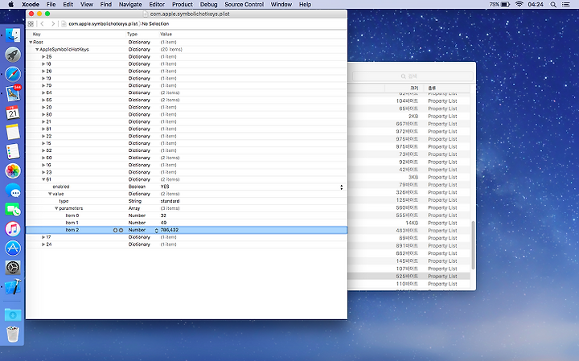
Task: Open the Editor menu
Action: click(x=157, y=5)
